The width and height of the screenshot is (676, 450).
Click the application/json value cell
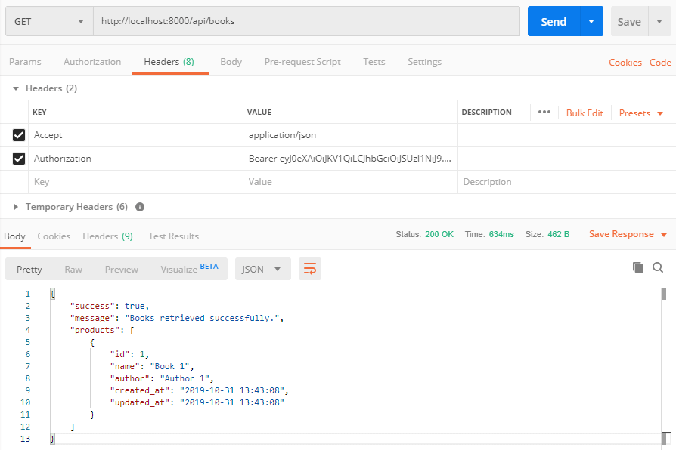click(350, 135)
